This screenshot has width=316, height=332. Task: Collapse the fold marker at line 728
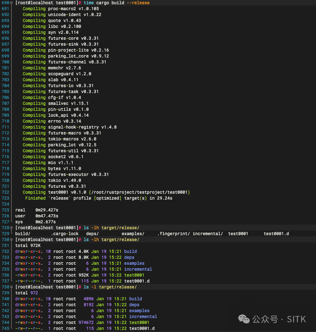[12, 228]
